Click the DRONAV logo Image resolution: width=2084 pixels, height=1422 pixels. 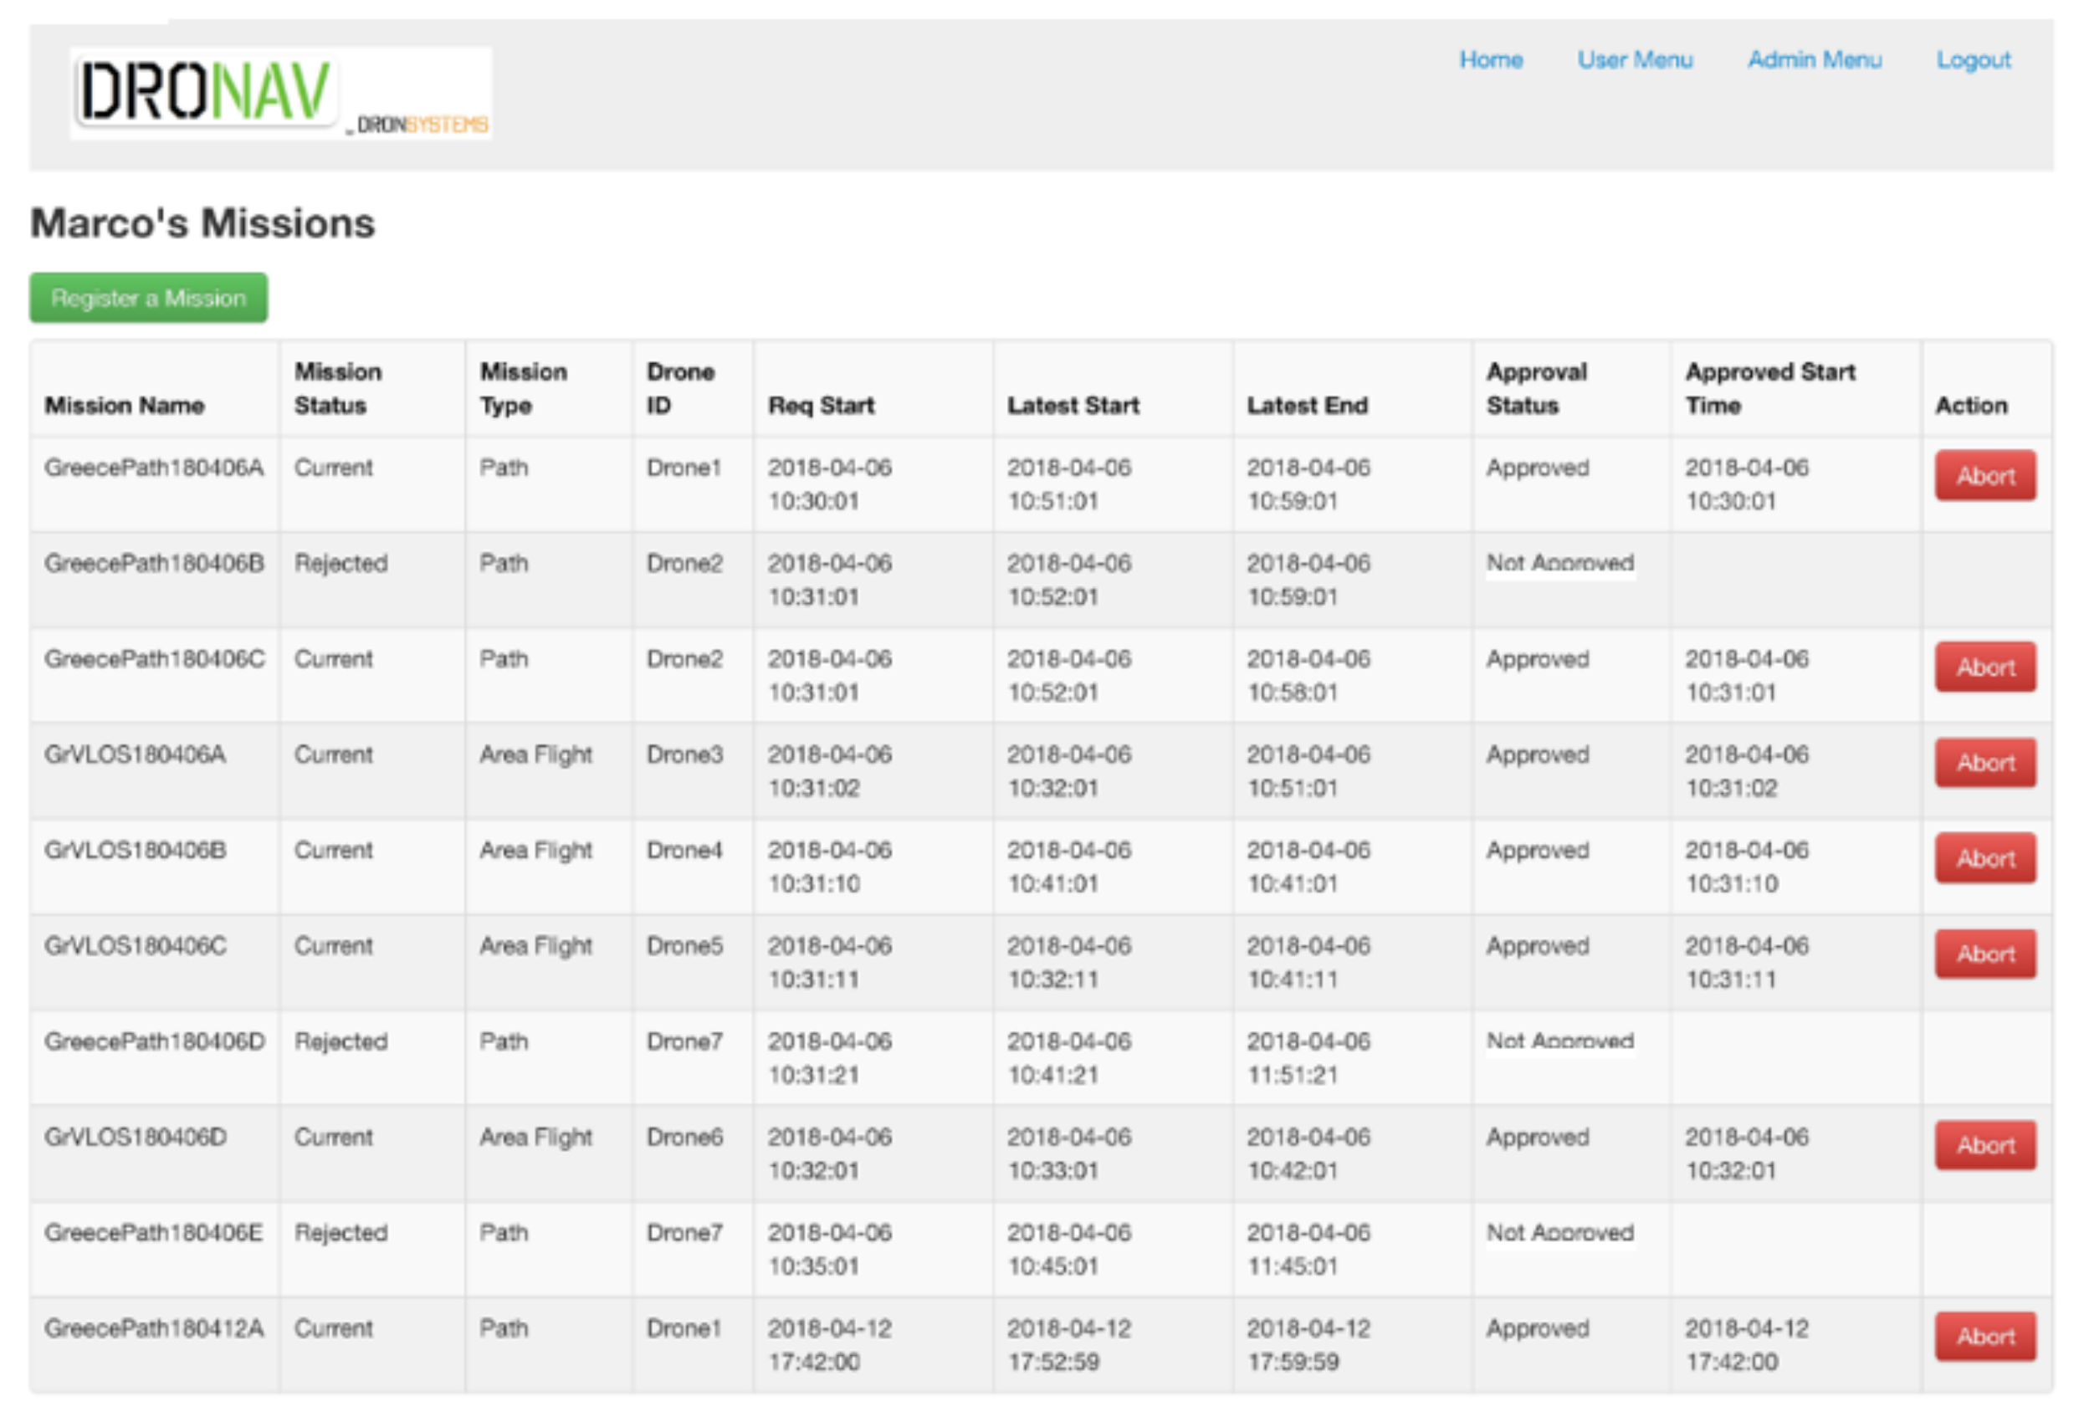[279, 93]
